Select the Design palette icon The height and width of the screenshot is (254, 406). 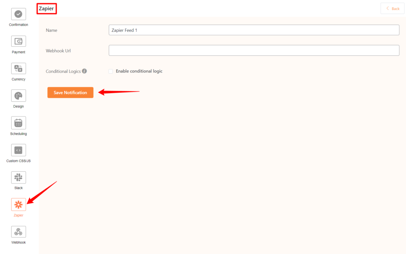pos(18,95)
